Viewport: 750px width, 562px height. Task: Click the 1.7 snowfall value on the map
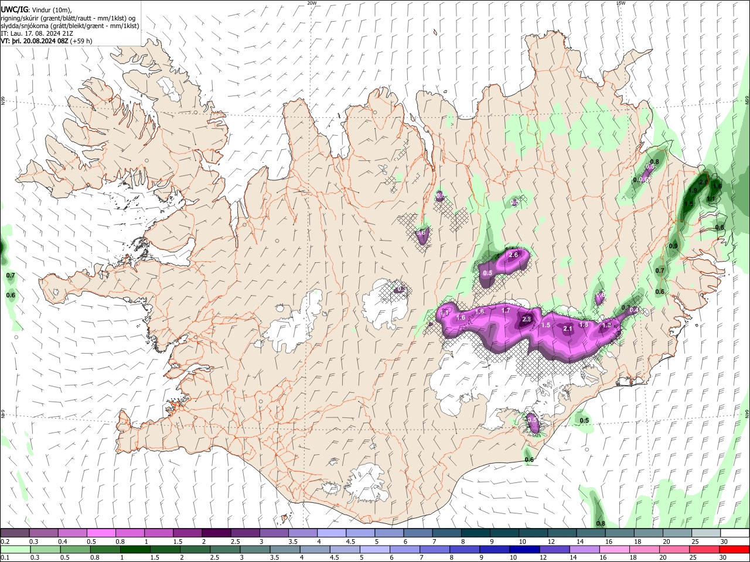click(506, 310)
